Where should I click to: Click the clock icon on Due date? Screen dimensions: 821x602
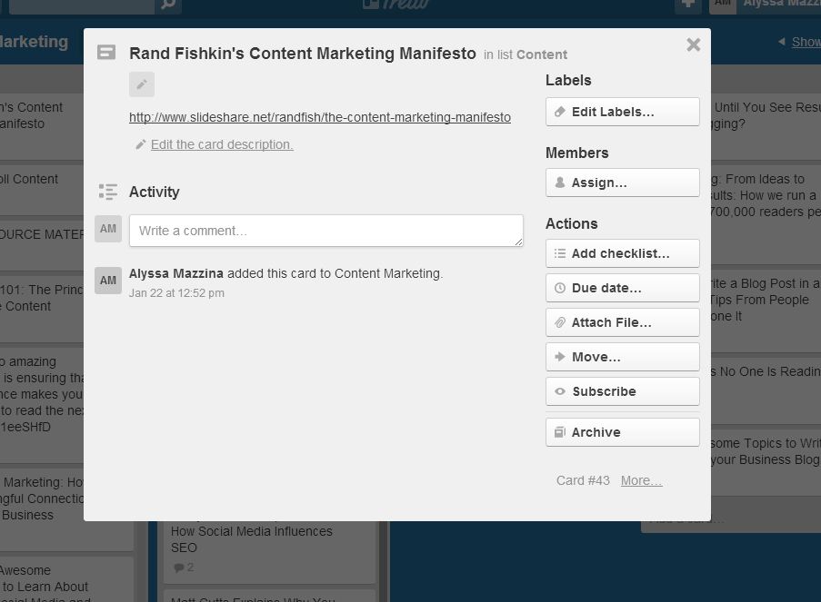pos(560,288)
